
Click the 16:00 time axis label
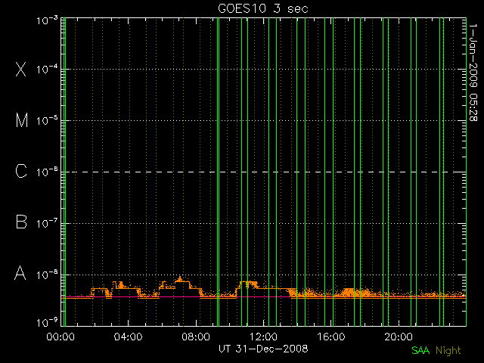pyautogui.click(x=331, y=336)
